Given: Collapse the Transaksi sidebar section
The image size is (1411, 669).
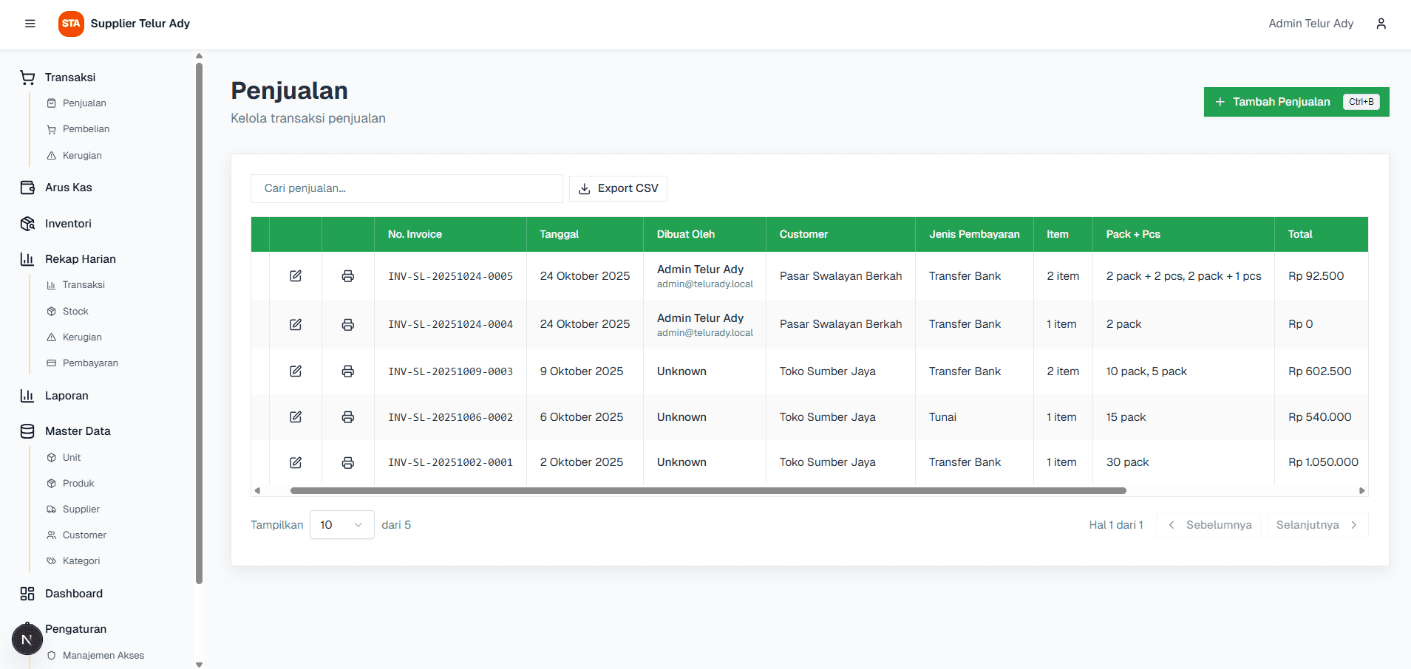Looking at the screenshot, I should coord(70,78).
